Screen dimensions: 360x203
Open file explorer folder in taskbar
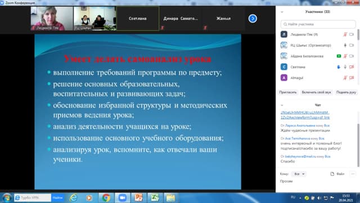[170, 198]
